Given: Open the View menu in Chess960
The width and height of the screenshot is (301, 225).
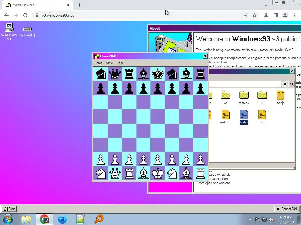Looking at the screenshot, I should 109,63.
